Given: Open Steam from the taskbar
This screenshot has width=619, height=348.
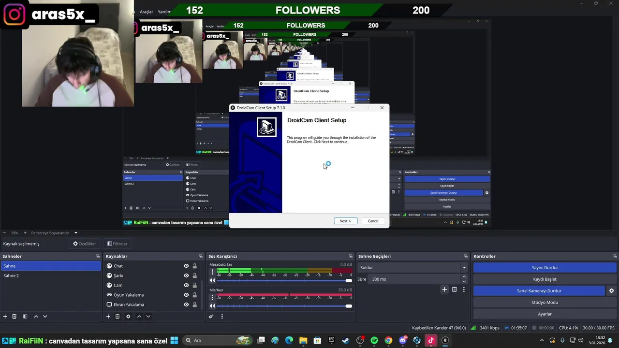Looking at the screenshot, I should [346, 340].
